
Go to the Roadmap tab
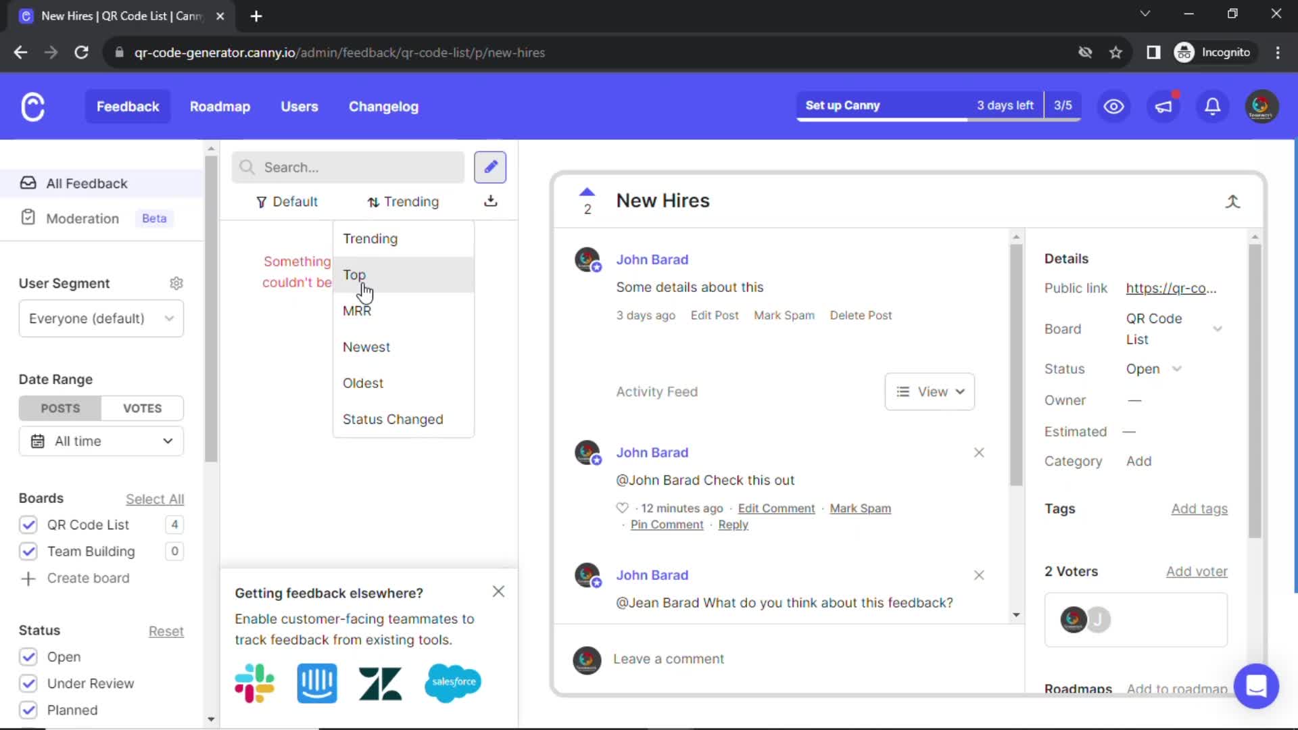220,107
